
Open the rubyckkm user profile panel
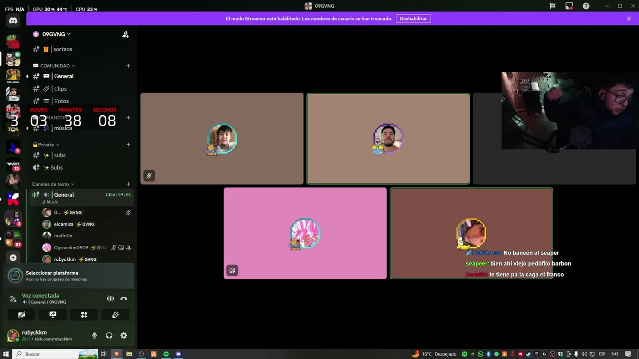pos(45,336)
